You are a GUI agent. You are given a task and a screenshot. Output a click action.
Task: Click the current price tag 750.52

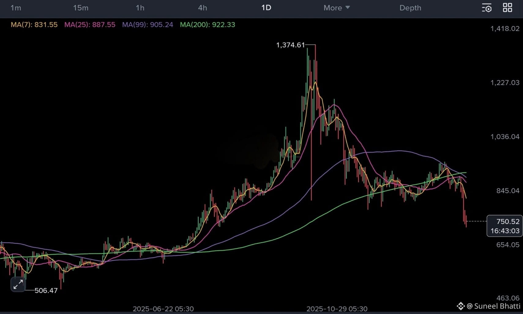508,221
